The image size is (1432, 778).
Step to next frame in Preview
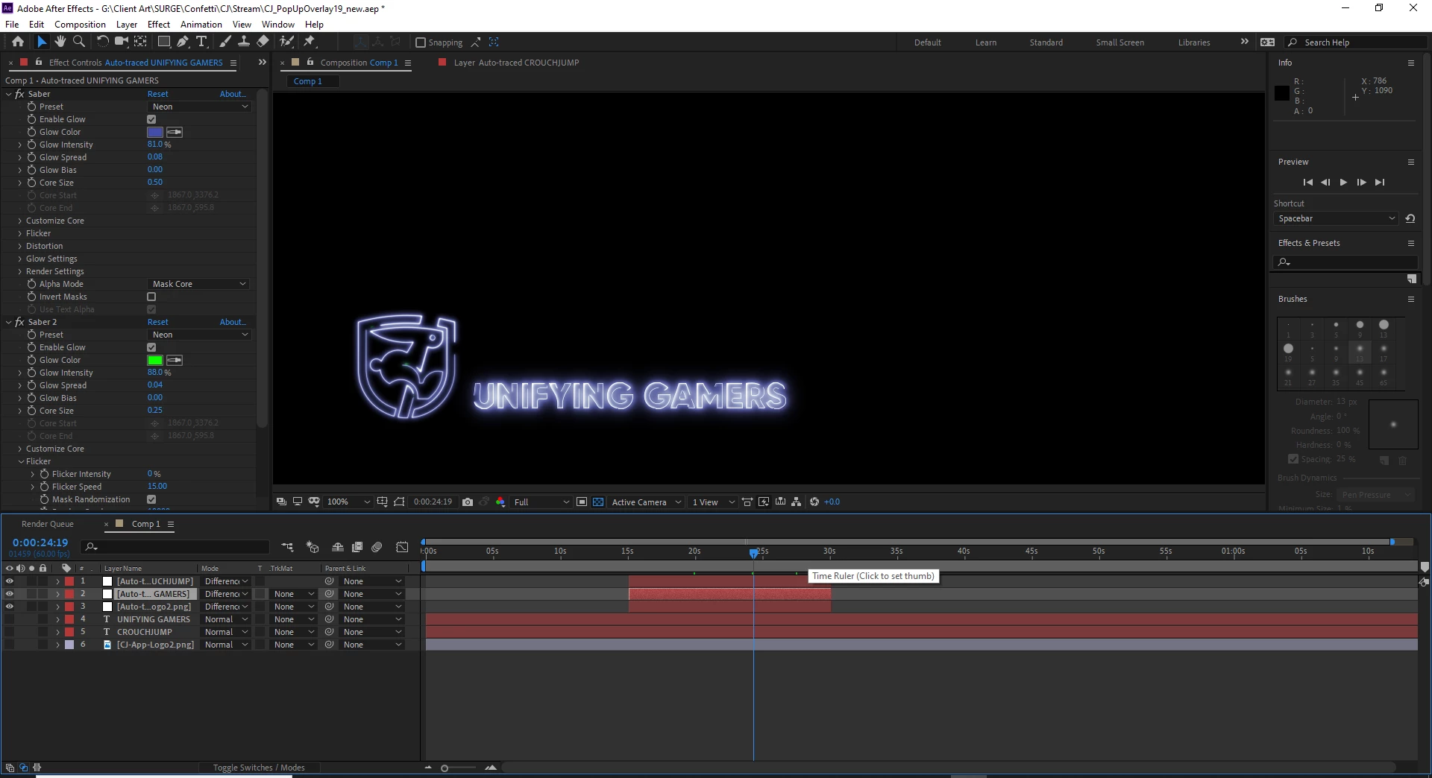pos(1361,183)
